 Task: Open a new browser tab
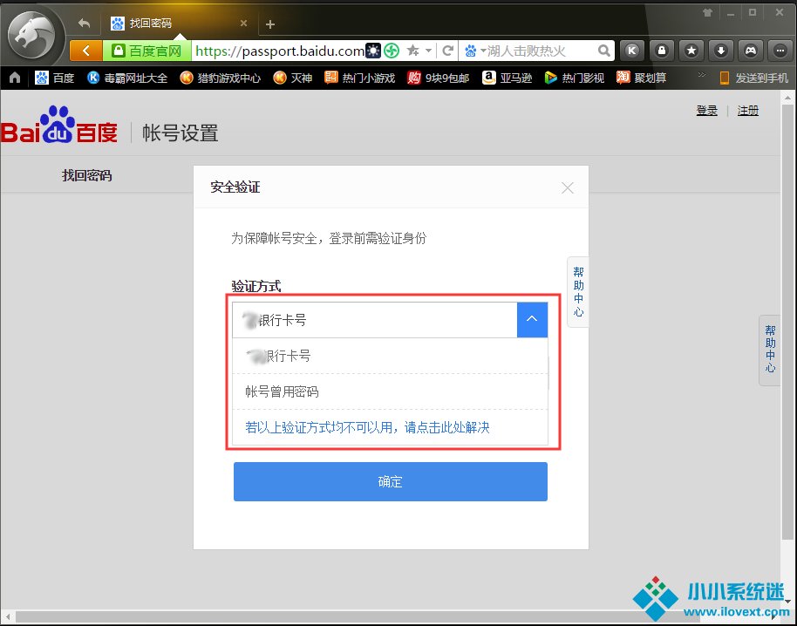270,24
